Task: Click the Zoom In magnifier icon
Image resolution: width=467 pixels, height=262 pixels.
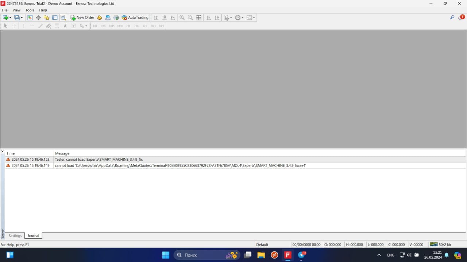Action: pyautogui.click(x=182, y=17)
